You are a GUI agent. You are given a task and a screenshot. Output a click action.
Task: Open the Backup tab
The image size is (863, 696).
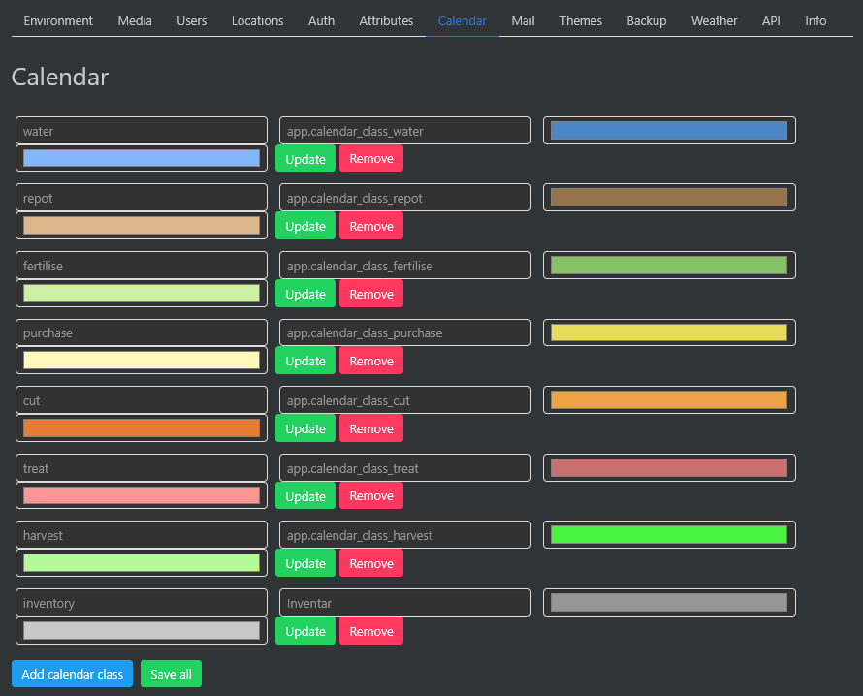[646, 20]
